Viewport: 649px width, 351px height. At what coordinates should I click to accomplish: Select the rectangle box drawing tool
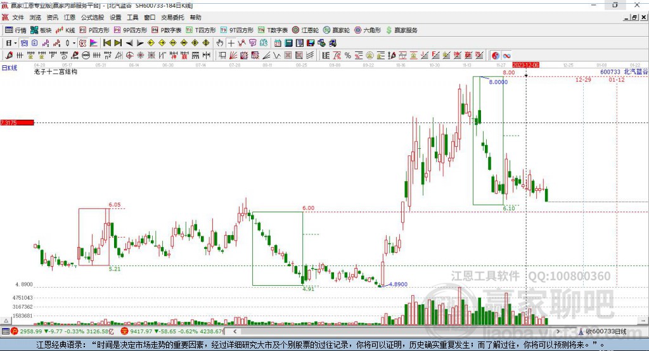point(222,56)
